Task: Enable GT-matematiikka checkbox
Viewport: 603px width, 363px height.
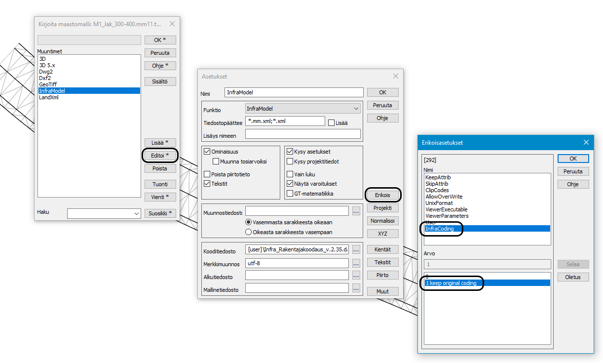Action: pos(290,193)
